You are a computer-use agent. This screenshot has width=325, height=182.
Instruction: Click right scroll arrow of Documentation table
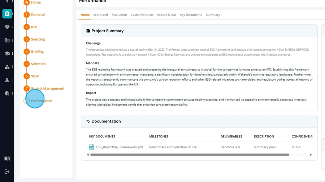point(311,155)
